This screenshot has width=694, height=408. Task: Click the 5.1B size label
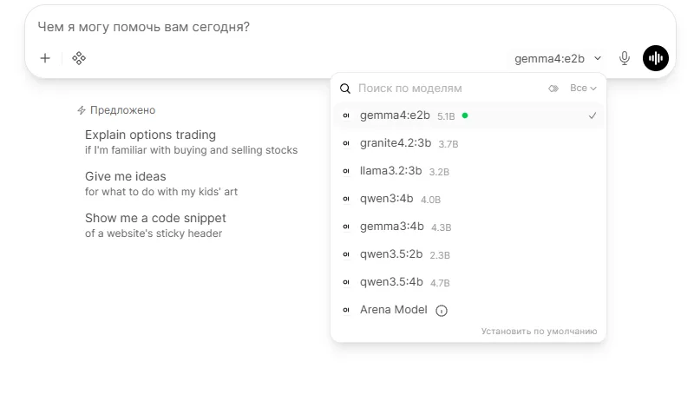[x=446, y=116]
